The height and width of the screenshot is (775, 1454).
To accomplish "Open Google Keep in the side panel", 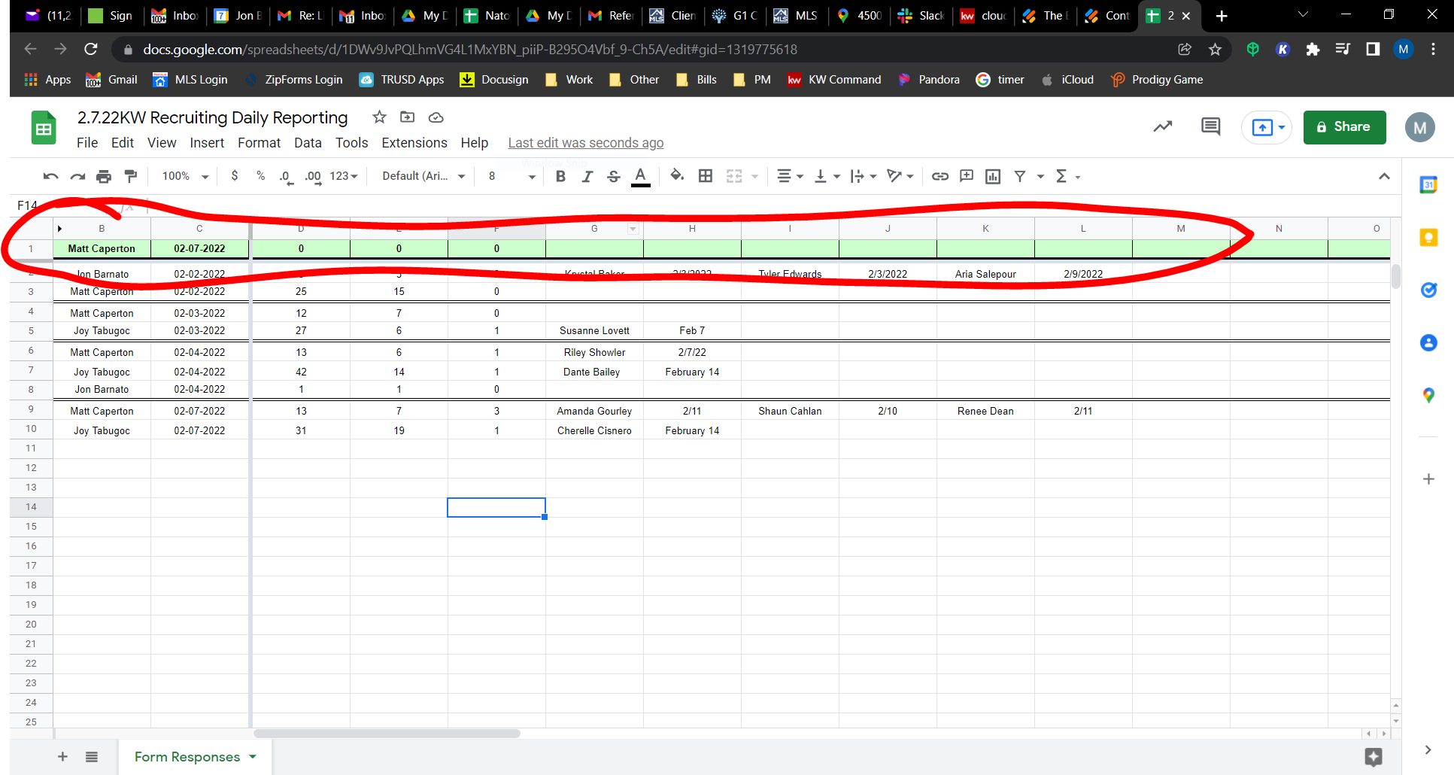I will click(x=1428, y=237).
